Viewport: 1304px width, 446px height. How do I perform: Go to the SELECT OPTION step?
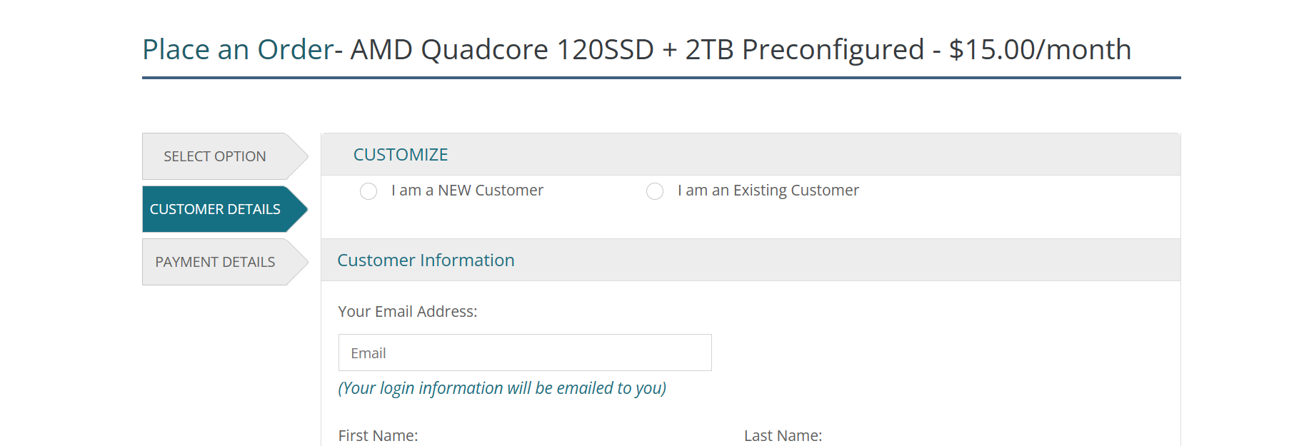click(x=215, y=156)
